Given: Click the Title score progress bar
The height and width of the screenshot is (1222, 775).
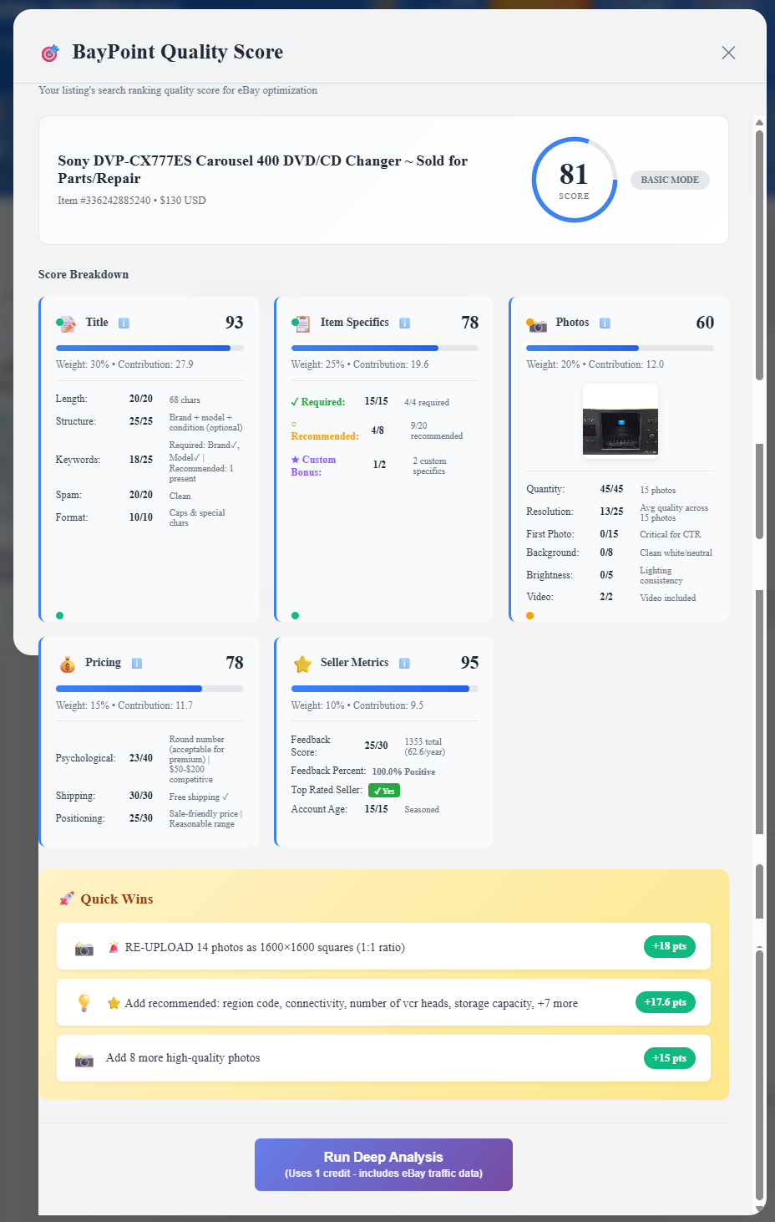Looking at the screenshot, I should [149, 348].
